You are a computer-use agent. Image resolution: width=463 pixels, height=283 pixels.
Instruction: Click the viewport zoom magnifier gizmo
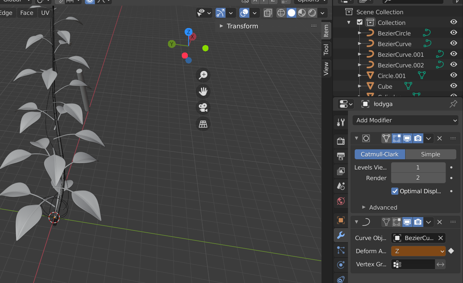click(x=203, y=75)
